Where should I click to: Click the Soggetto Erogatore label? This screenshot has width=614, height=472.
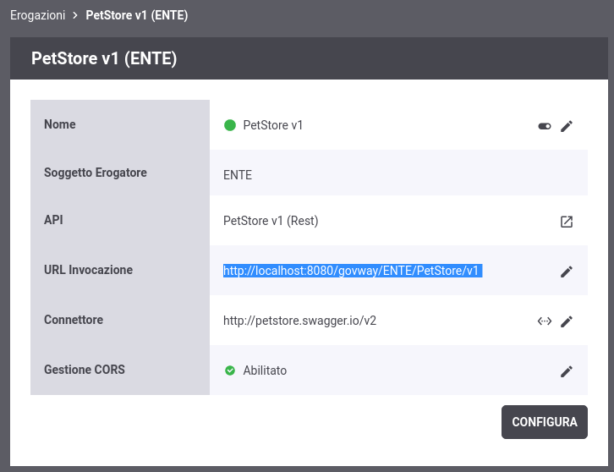pyautogui.click(x=96, y=173)
